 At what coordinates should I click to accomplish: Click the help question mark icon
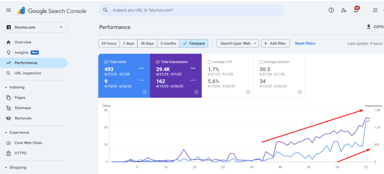(331, 10)
